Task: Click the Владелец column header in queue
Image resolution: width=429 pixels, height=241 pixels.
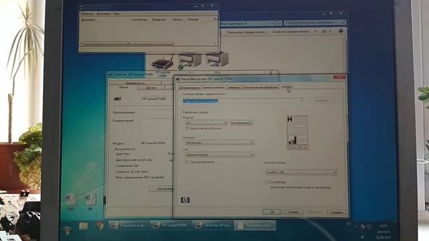Action: coord(159,19)
